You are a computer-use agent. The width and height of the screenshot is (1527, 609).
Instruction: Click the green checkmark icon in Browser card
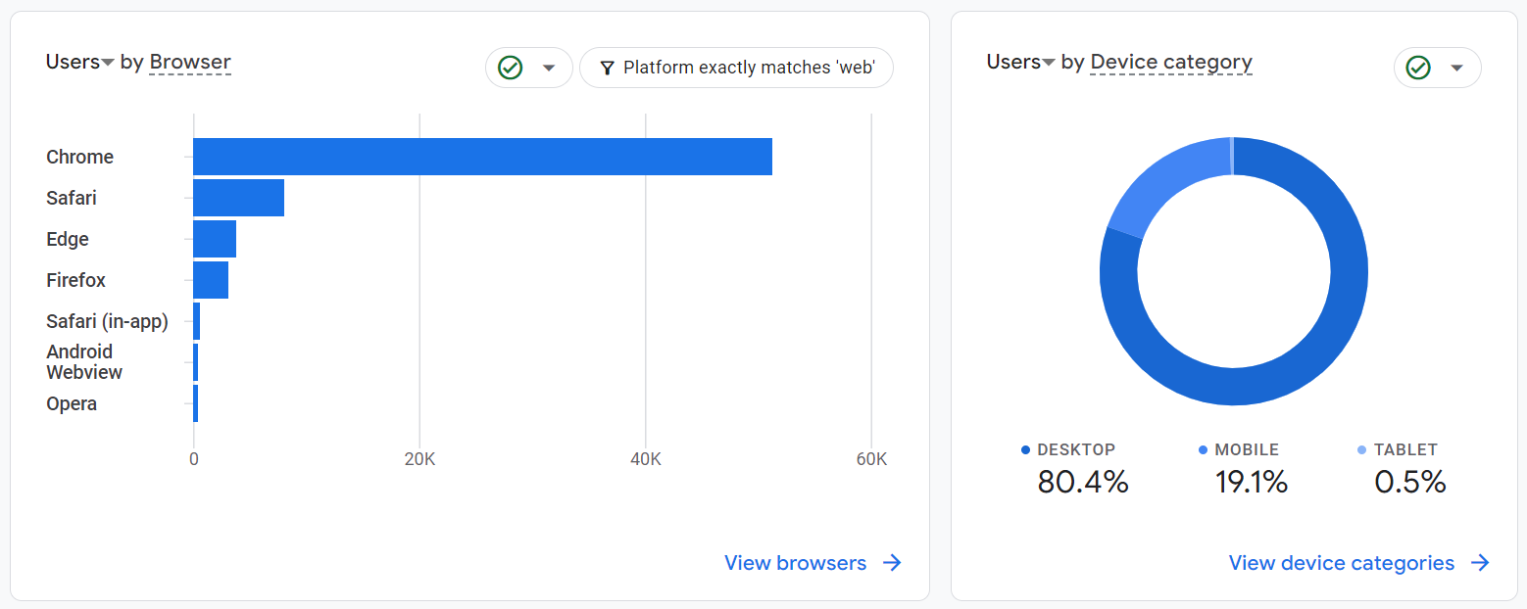(510, 68)
